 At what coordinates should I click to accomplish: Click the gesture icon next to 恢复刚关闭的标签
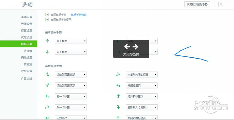pyautogui.click(x=118, y=74)
